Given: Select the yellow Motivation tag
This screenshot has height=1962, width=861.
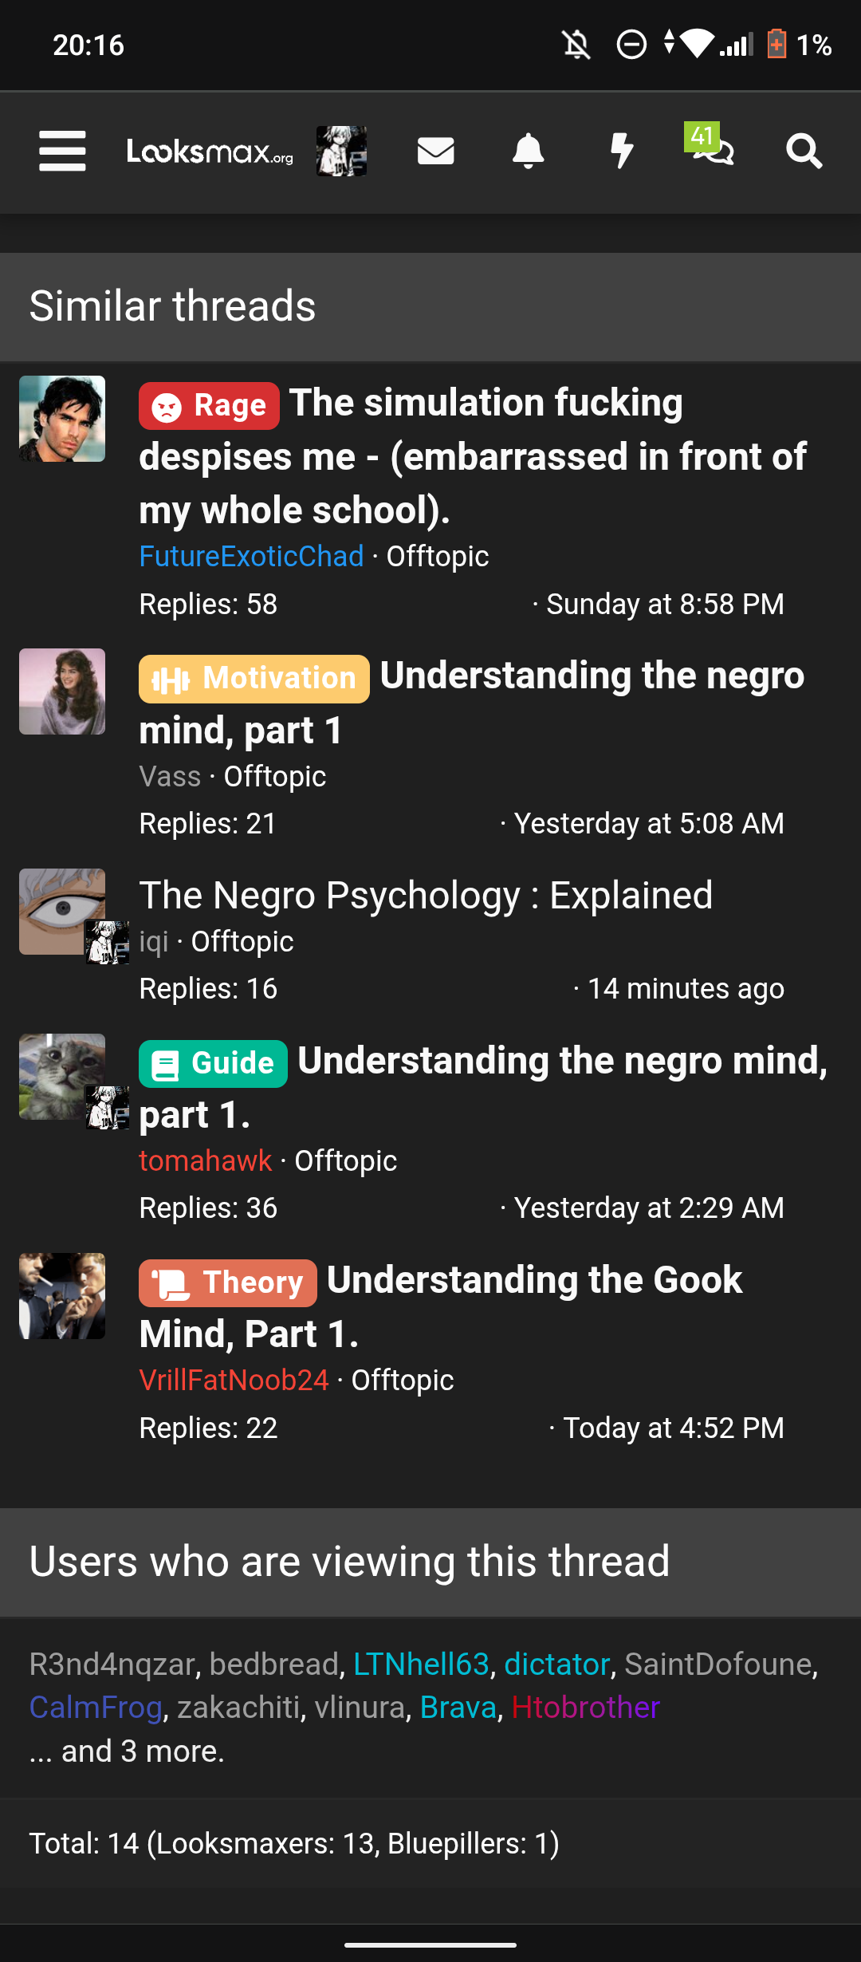Looking at the screenshot, I should 254,679.
